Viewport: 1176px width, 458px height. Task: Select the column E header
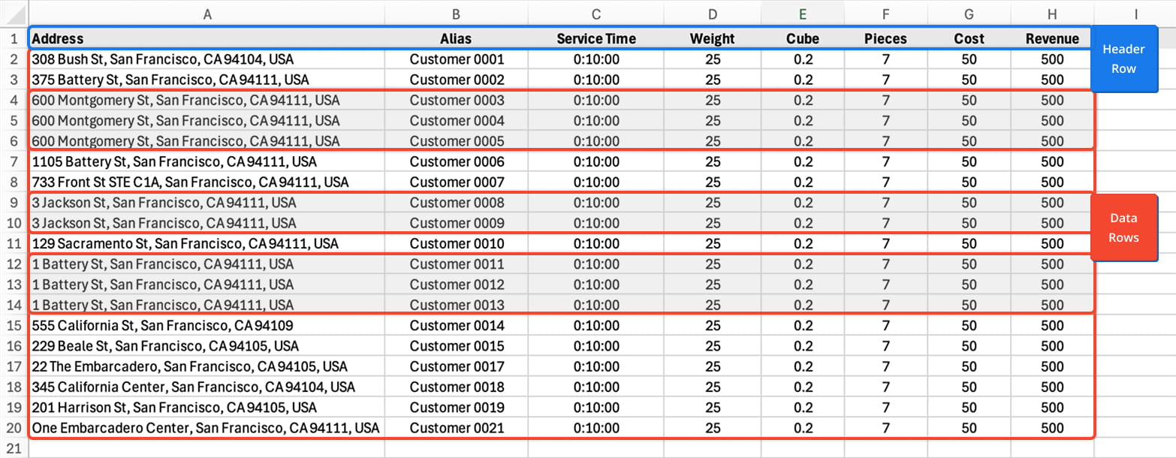point(802,14)
